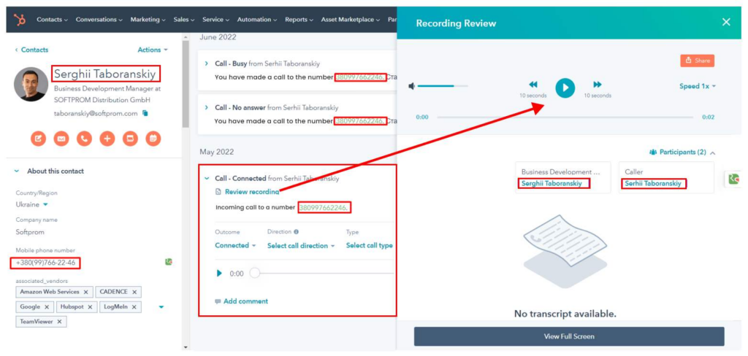Open the Contacts navigation menu
The image size is (748, 356).
[x=52, y=20]
